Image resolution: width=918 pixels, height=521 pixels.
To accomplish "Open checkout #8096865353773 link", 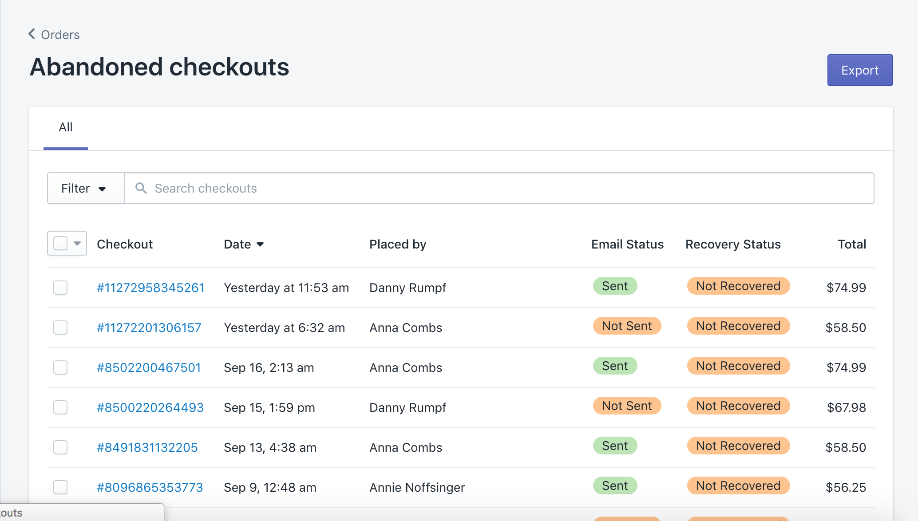I will click(150, 487).
